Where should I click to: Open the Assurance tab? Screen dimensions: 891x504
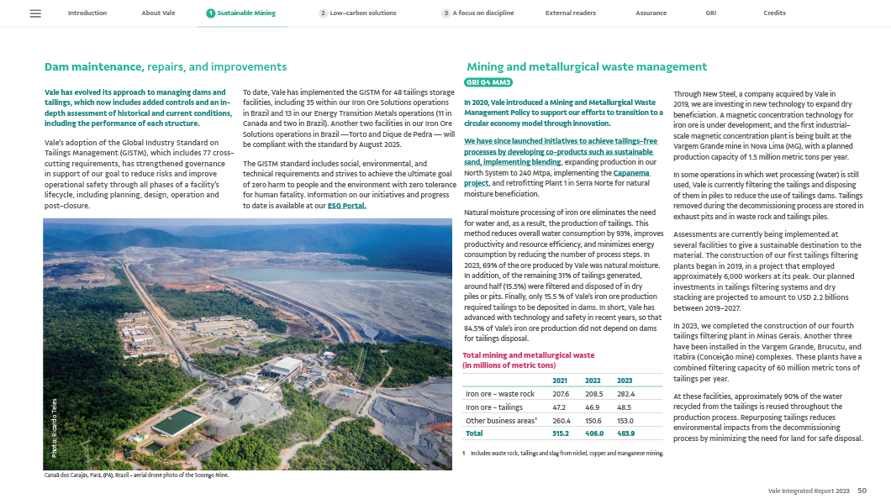[651, 13]
